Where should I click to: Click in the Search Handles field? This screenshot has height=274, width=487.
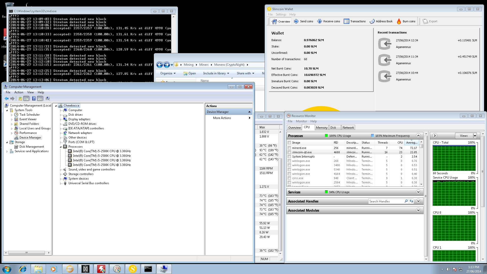386,201
